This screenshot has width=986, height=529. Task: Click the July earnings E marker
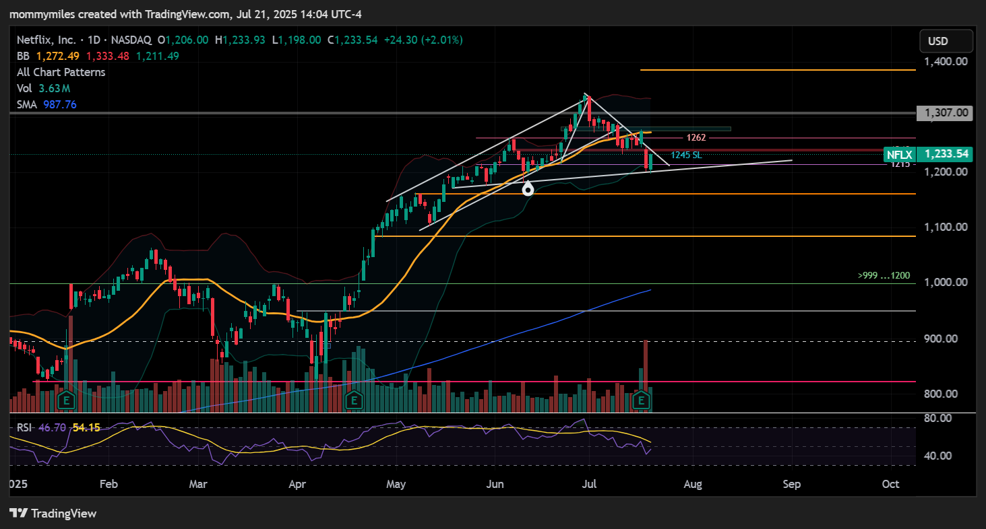(x=642, y=402)
